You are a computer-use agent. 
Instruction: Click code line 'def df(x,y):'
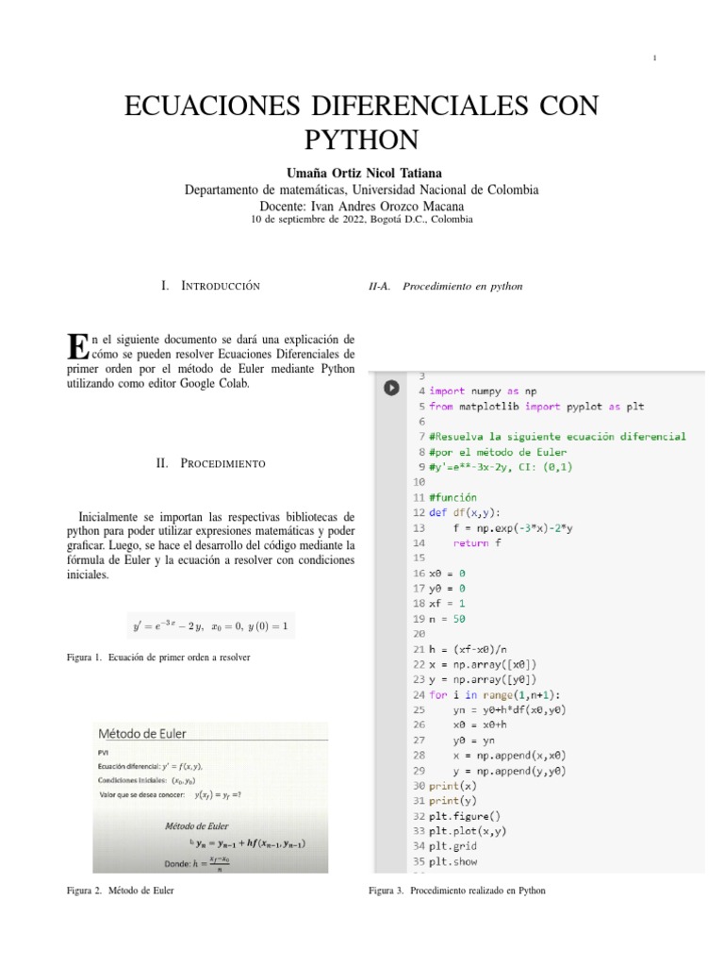pyautogui.click(x=465, y=512)
